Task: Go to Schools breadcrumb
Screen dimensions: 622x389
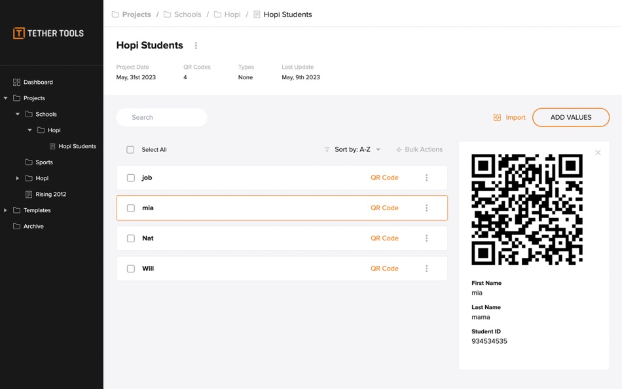Action: pos(188,14)
